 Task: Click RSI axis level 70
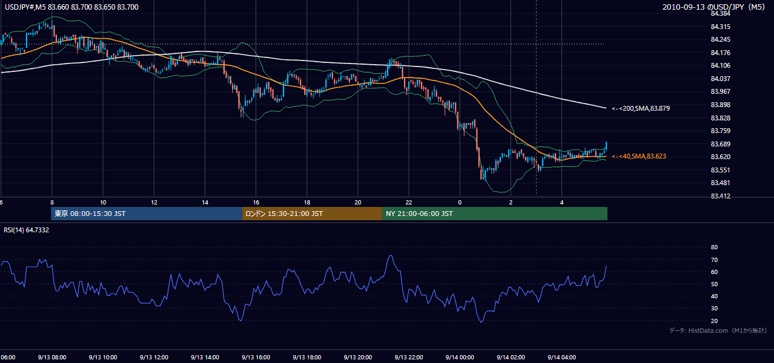coord(714,260)
